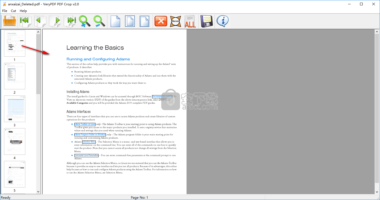Viewport: 380px width, 200px height.
Task: Click Running and Configuring Adams heading
Action: click(98, 59)
